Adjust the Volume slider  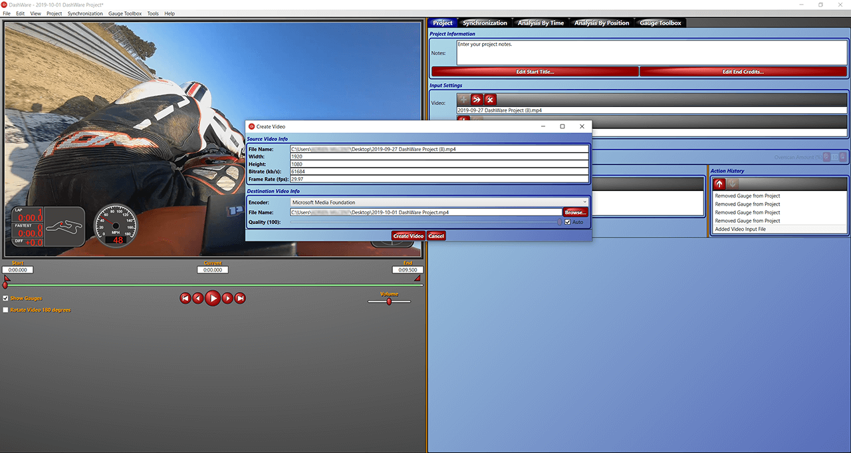point(389,301)
